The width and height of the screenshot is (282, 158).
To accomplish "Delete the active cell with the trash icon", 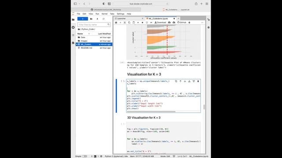I will pos(198,81).
